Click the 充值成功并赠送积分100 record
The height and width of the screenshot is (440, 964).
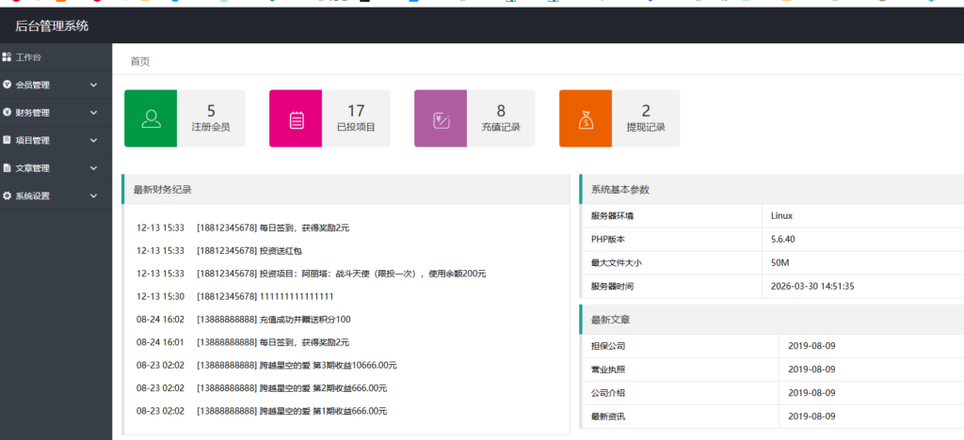coord(244,319)
